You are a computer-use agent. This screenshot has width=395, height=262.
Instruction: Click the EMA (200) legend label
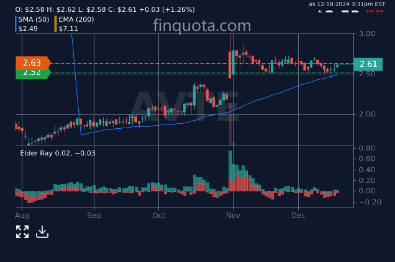76,19
